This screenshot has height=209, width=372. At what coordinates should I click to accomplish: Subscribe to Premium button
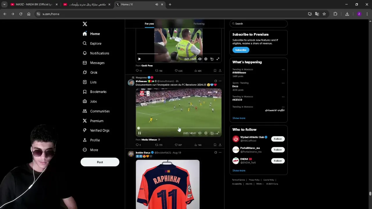[241, 50]
